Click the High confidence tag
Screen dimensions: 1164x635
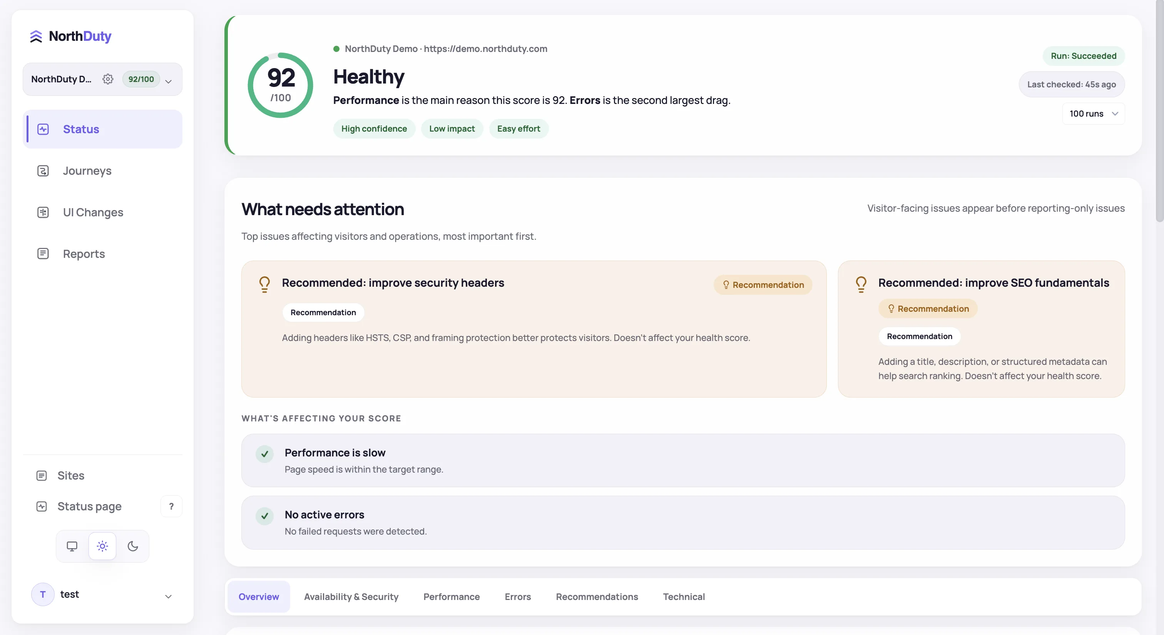tap(374, 129)
